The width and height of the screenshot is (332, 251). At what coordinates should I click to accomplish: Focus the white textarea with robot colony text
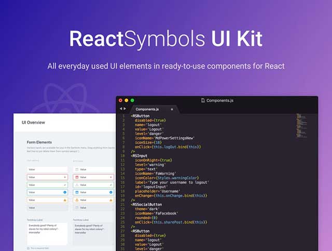(x=47, y=234)
